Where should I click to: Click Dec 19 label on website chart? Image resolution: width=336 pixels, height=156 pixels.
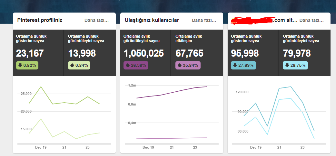click(x=256, y=147)
